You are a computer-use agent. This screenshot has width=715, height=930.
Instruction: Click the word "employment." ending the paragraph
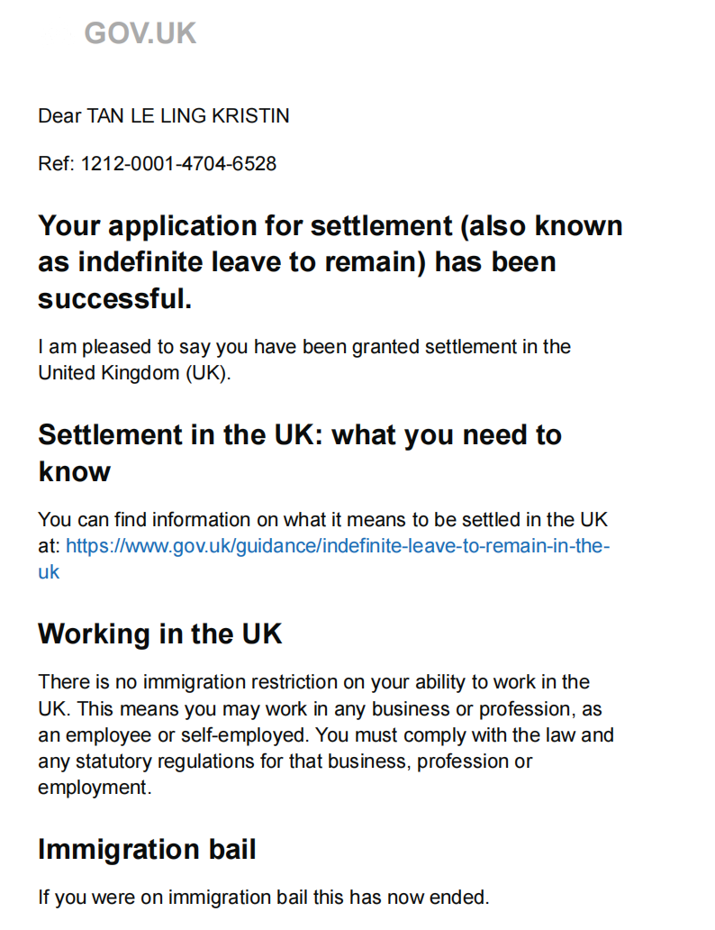pos(93,788)
